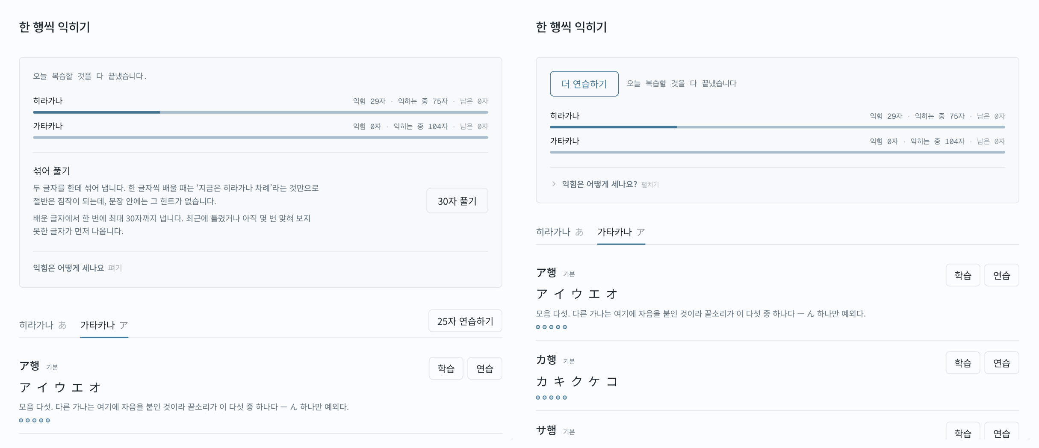Click text '오늘 복습할 것을 다 끝냈습니다' beside 더 연습하기
1039x448 pixels.
[x=682, y=83]
